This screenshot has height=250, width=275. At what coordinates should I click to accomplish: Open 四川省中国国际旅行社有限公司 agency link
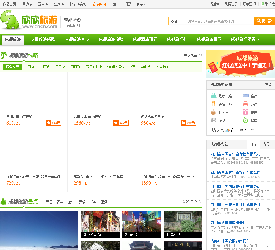235,186
